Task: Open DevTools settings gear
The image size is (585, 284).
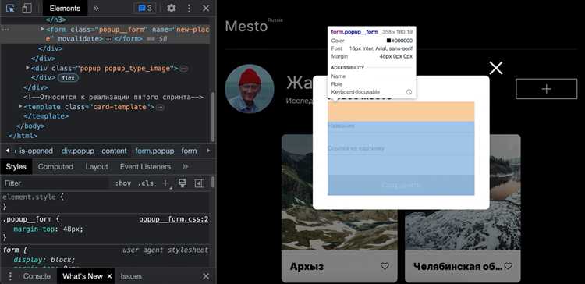Action: pos(172,9)
